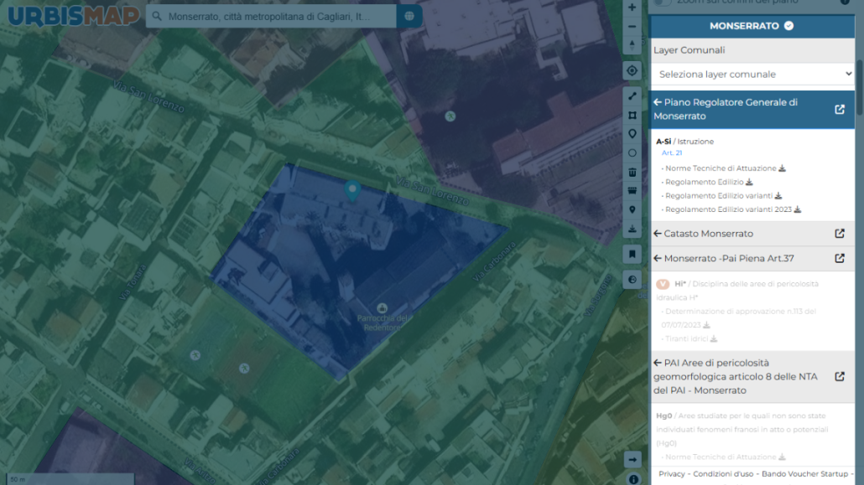This screenshot has height=485, width=864.
Task: Zoom out the map with minus icon
Action: click(x=632, y=27)
